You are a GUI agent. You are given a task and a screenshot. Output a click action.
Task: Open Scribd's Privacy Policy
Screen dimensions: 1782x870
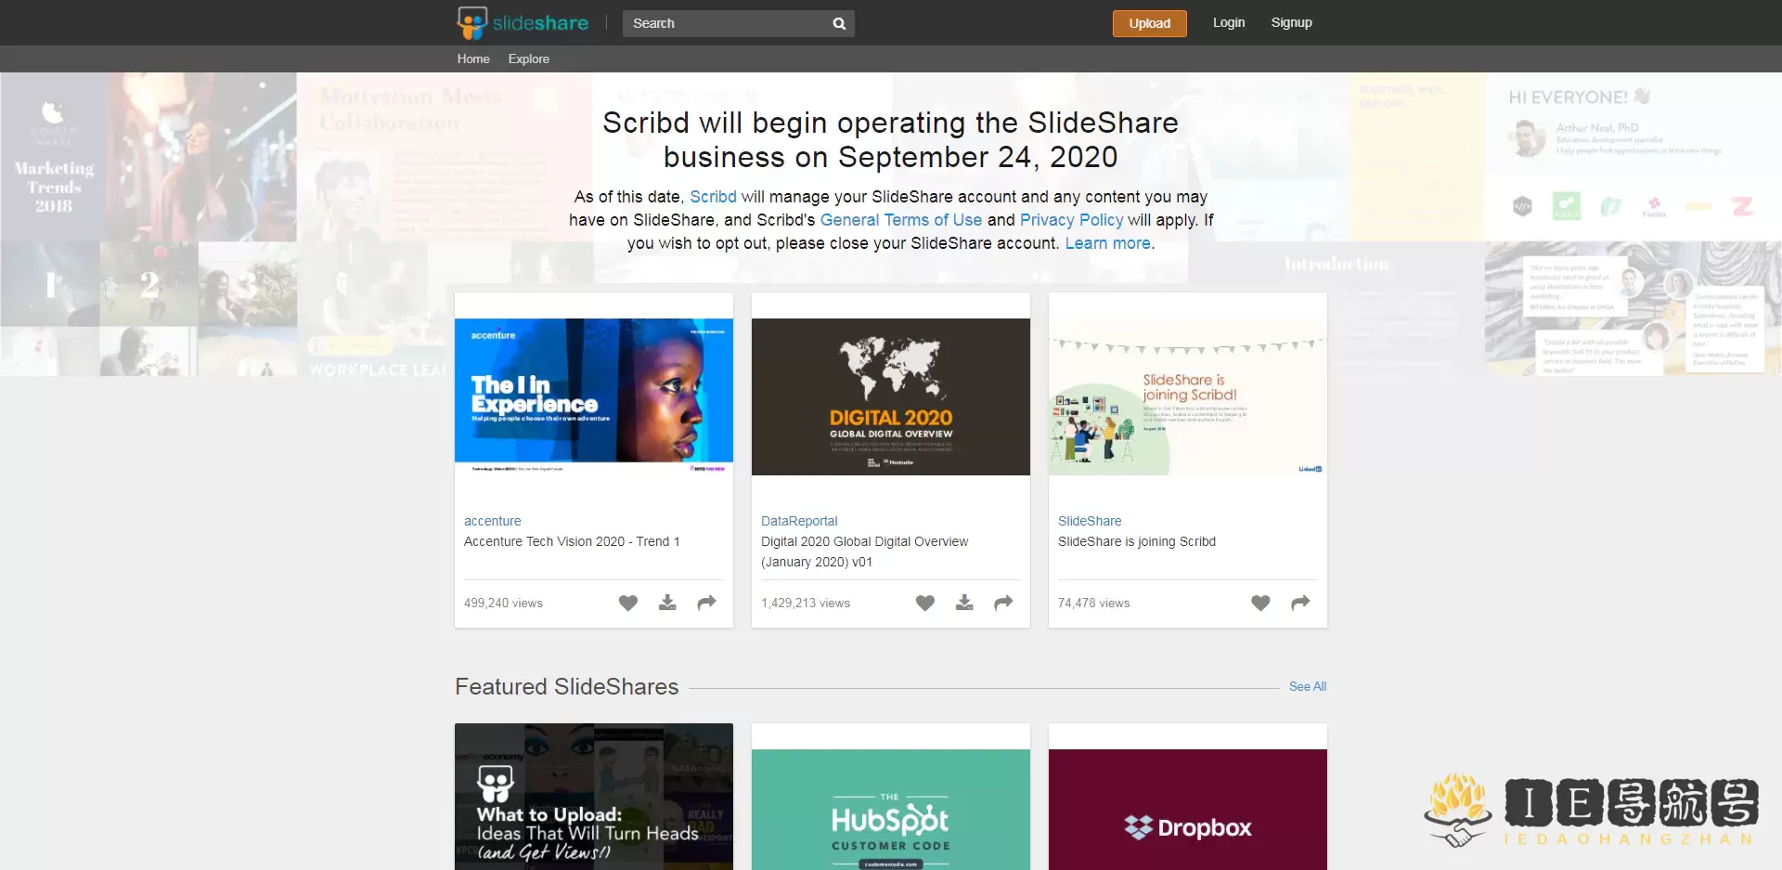click(1071, 220)
